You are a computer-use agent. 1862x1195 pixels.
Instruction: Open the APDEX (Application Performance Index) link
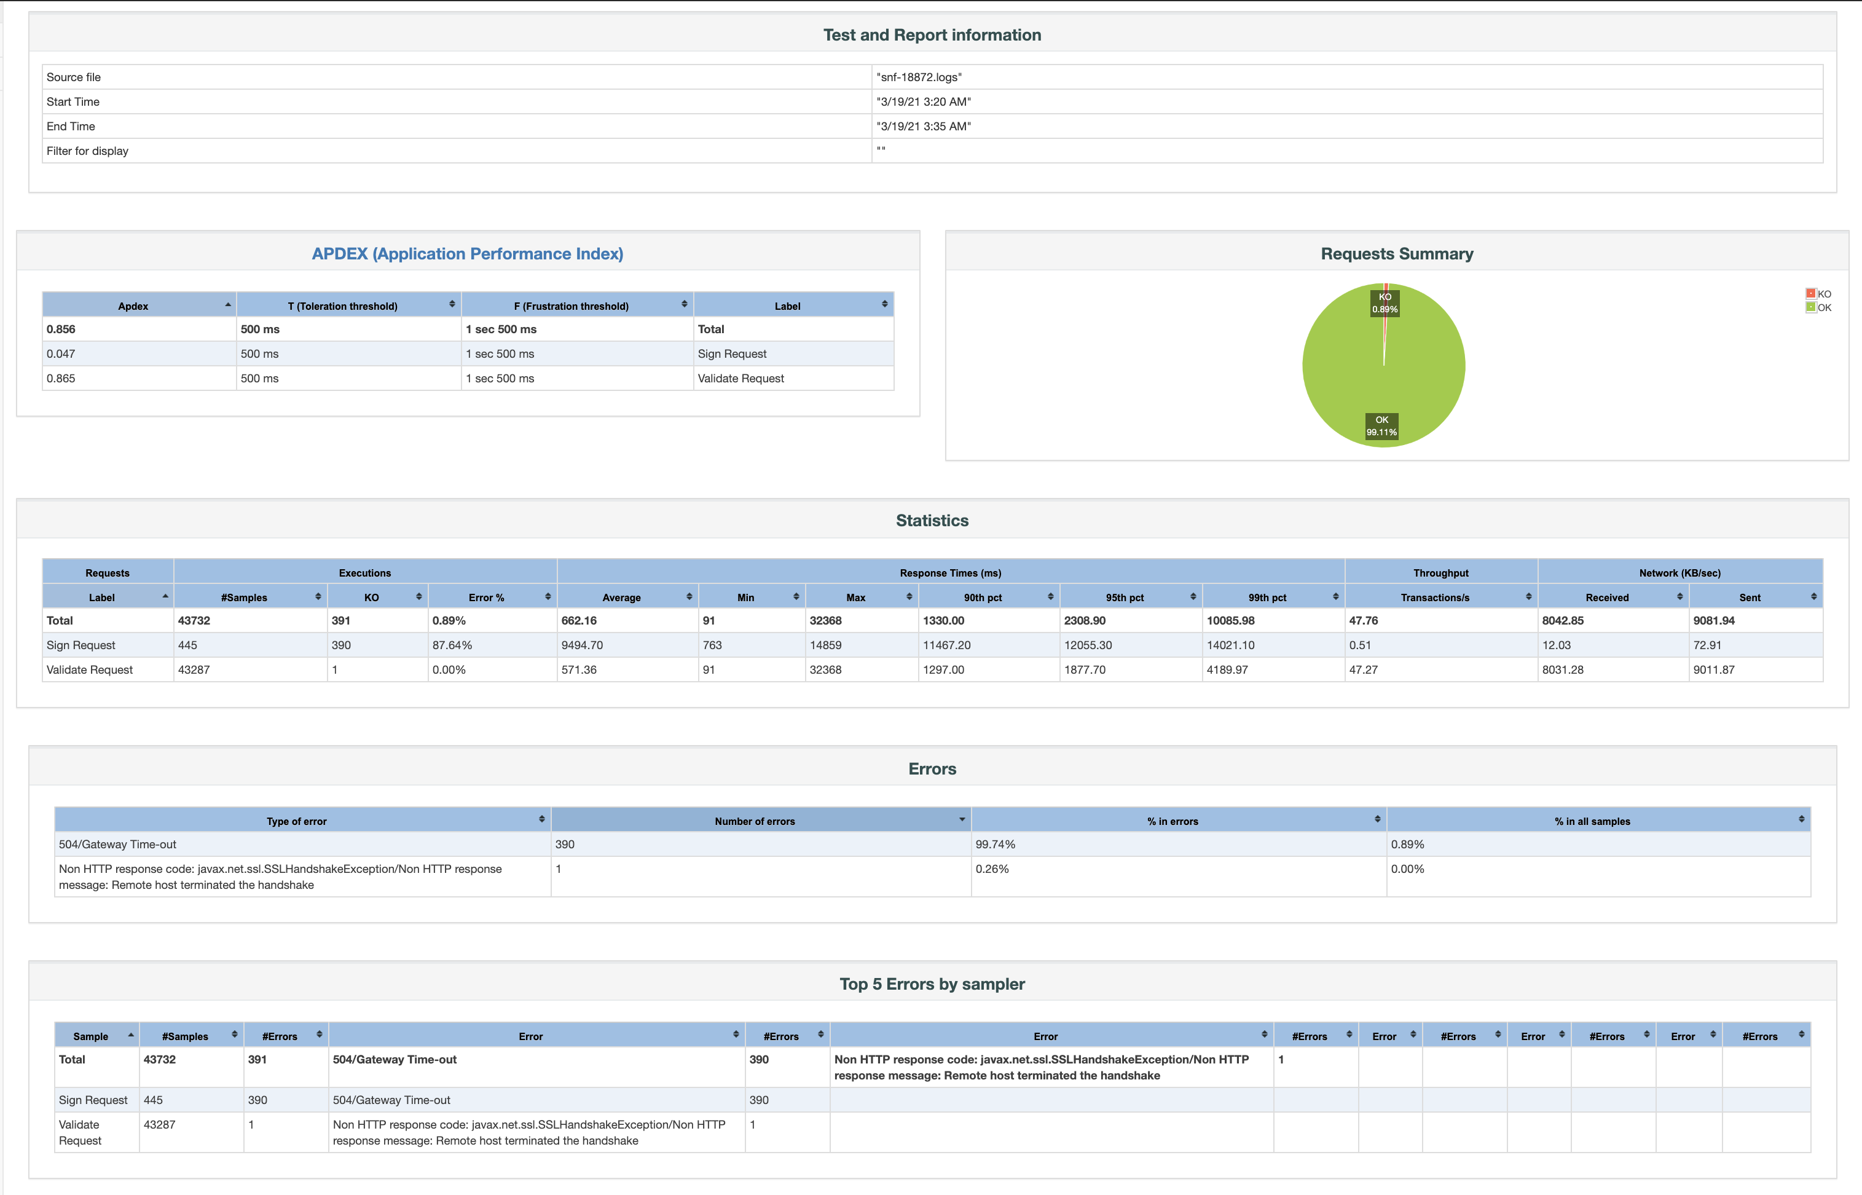[468, 254]
